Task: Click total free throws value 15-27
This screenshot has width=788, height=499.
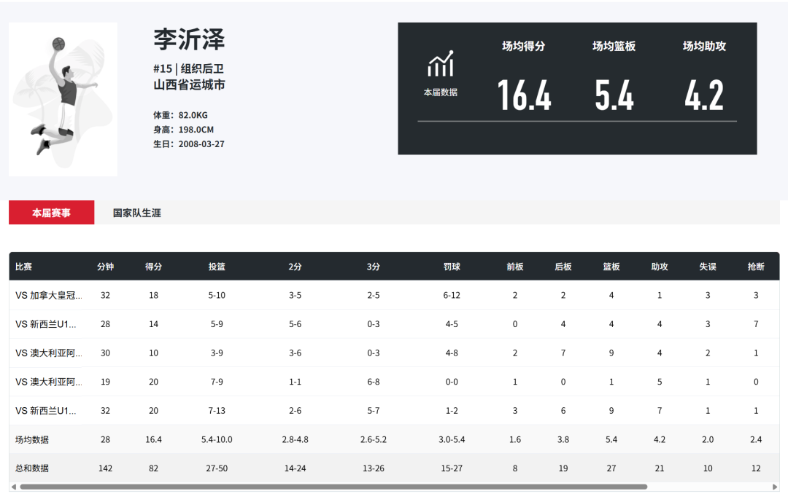Action: pyautogui.click(x=452, y=468)
